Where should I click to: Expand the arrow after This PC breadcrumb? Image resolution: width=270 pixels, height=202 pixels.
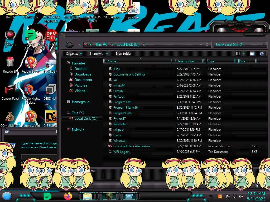tap(112, 45)
